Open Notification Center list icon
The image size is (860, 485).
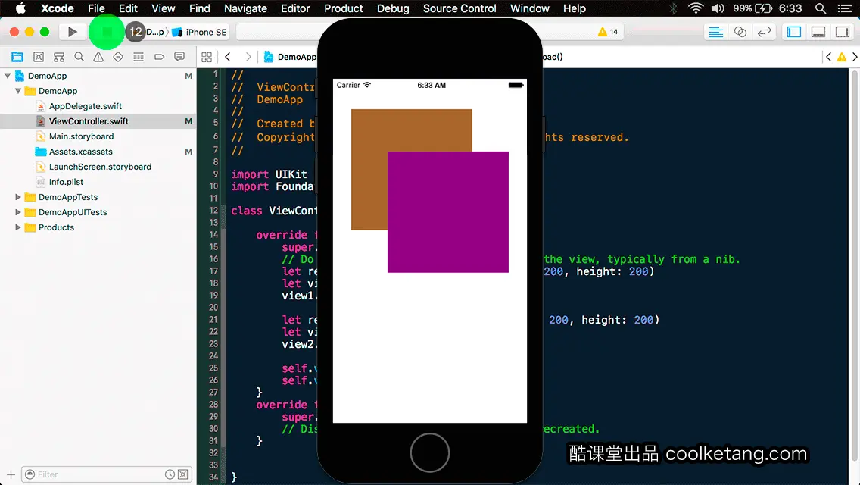845,8
